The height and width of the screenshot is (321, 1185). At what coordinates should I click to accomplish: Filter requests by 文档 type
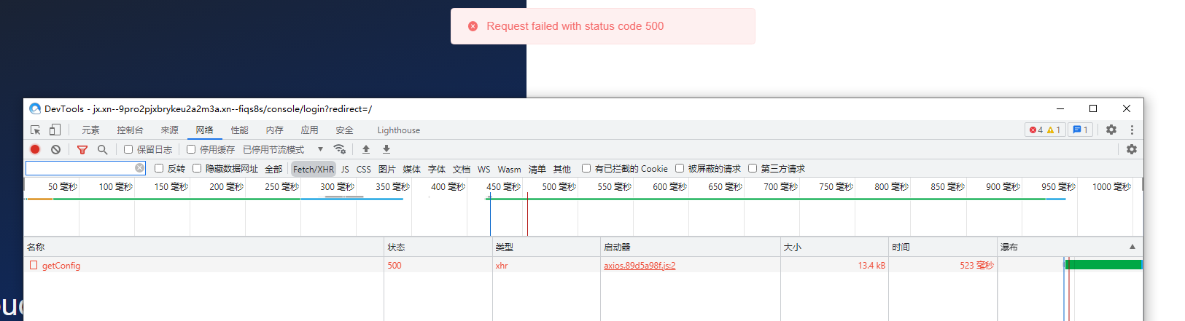click(462, 169)
